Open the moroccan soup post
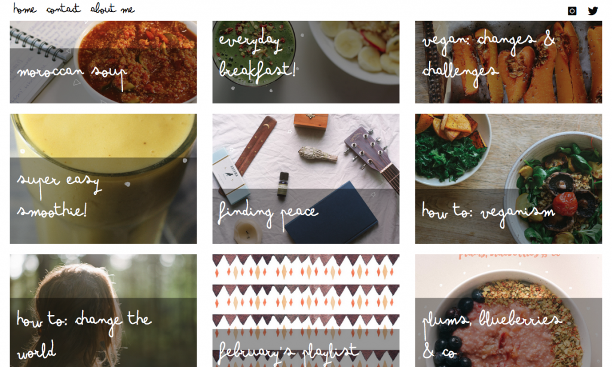Screen dimensions: 612x367 tap(103, 62)
